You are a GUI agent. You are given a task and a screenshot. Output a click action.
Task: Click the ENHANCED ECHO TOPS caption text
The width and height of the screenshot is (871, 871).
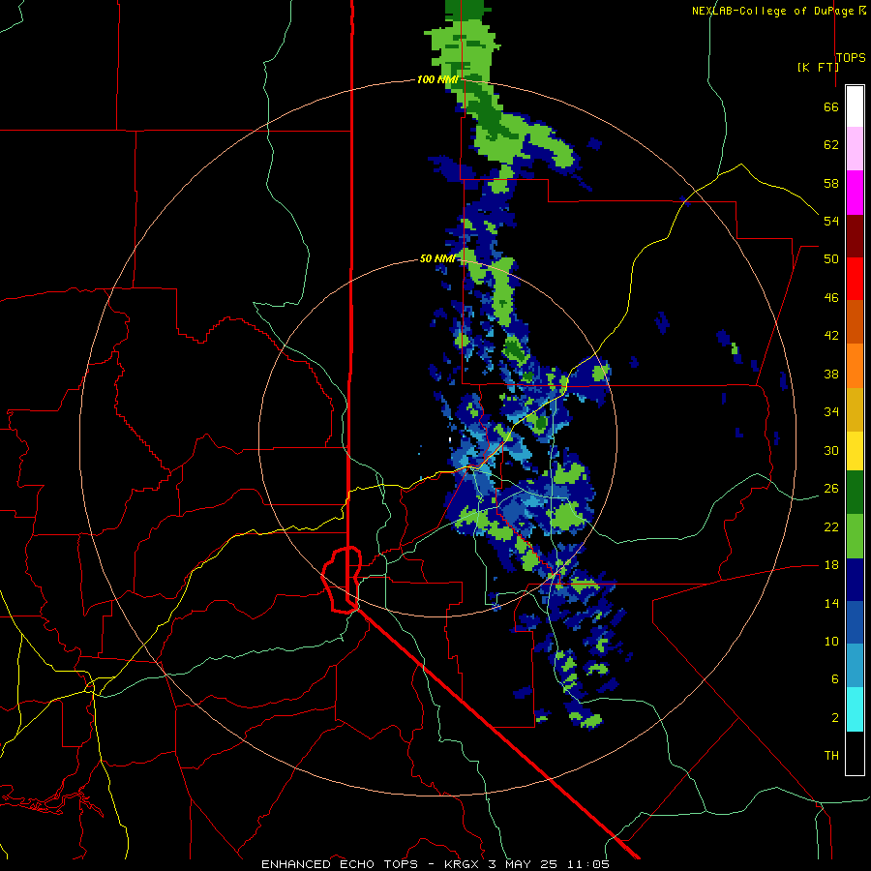click(340, 864)
